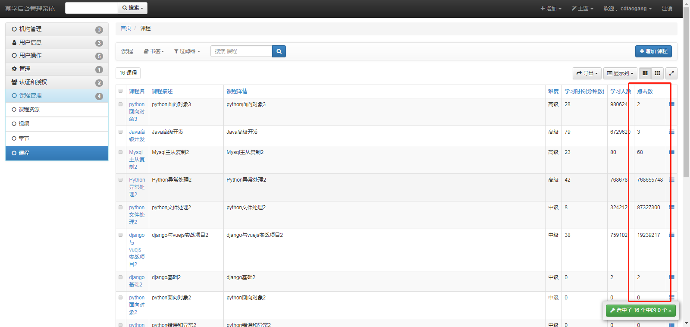This screenshot has height=327, width=690.
Task: Select the checkbox for Mysql主从复制2 row
Action: [121, 152]
